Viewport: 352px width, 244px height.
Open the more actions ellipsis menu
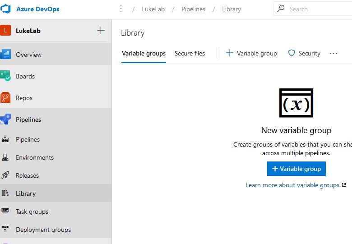click(333, 54)
